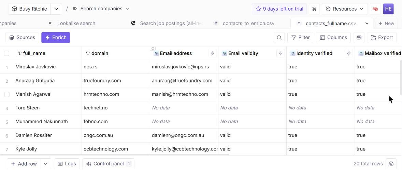Run enrichment bolt on Email validity column

point(281,53)
